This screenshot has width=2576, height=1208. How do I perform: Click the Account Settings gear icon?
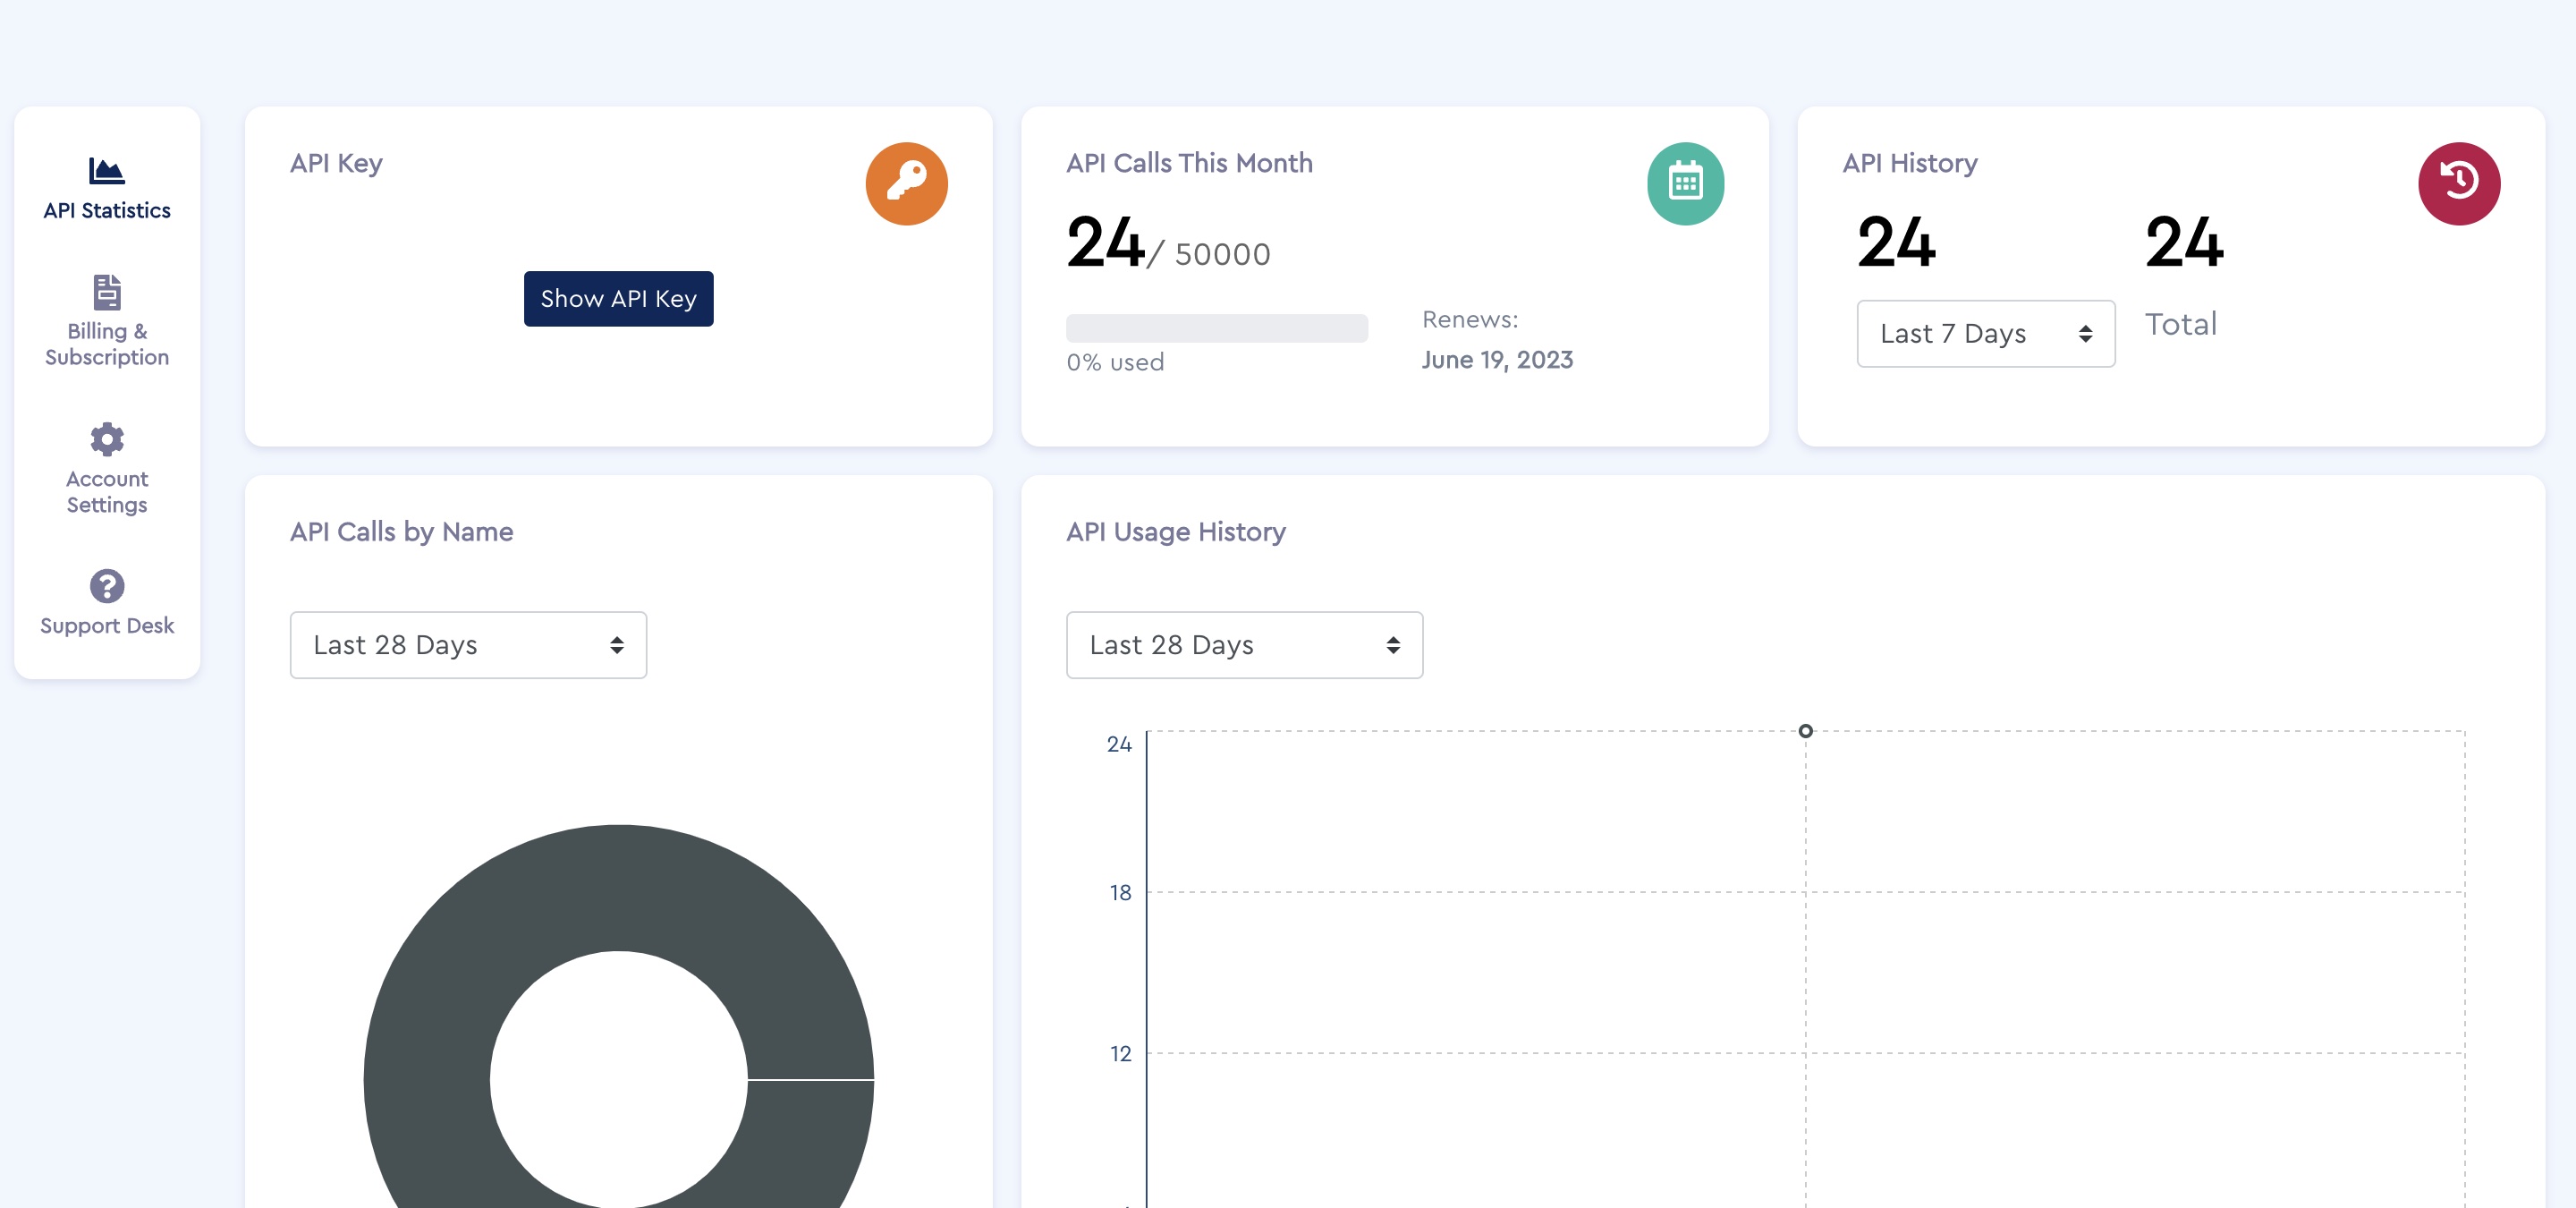pos(107,439)
